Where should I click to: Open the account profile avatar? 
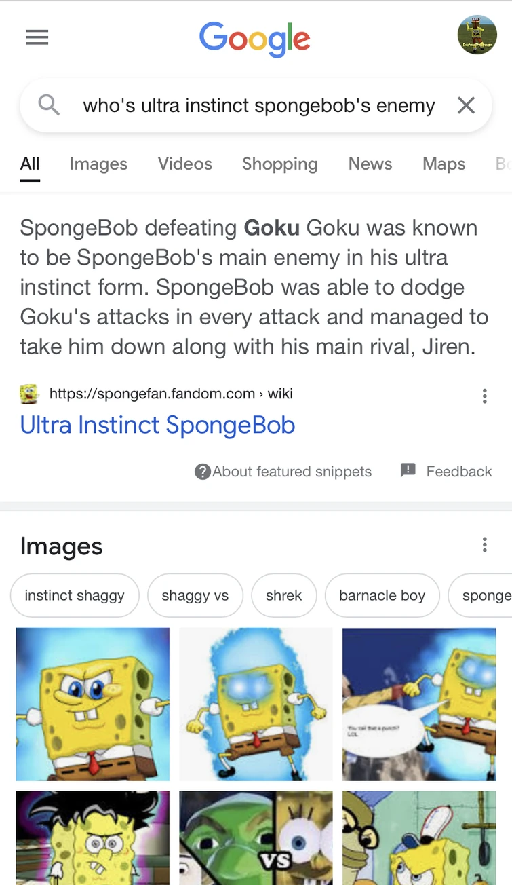tap(477, 35)
